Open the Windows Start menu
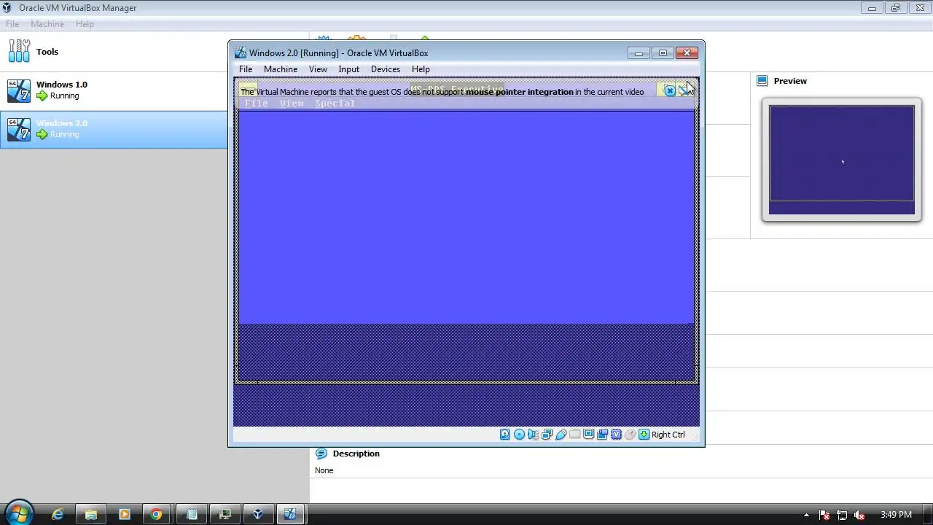The image size is (933, 525). pyautogui.click(x=19, y=514)
